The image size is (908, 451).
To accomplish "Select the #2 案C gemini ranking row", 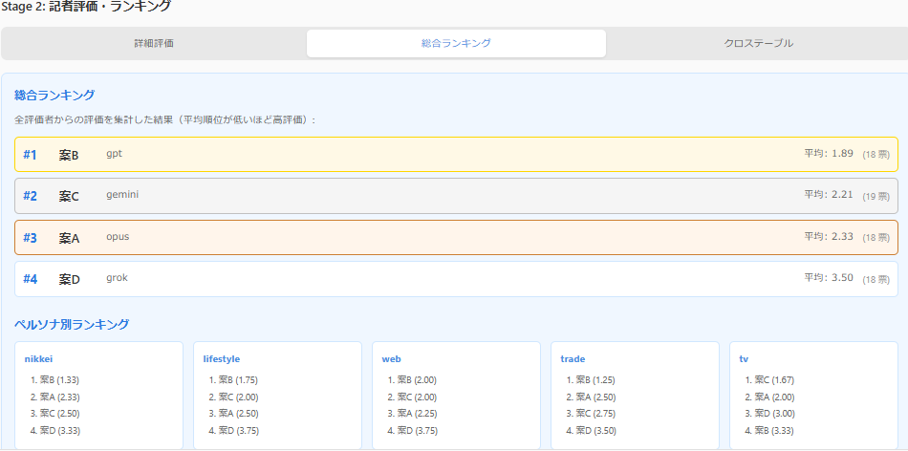I will (456, 196).
